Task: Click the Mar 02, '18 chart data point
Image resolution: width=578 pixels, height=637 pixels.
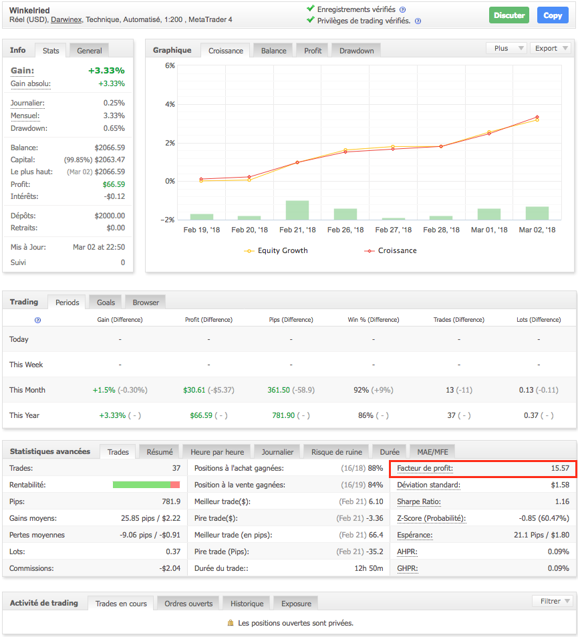Action: click(537, 118)
